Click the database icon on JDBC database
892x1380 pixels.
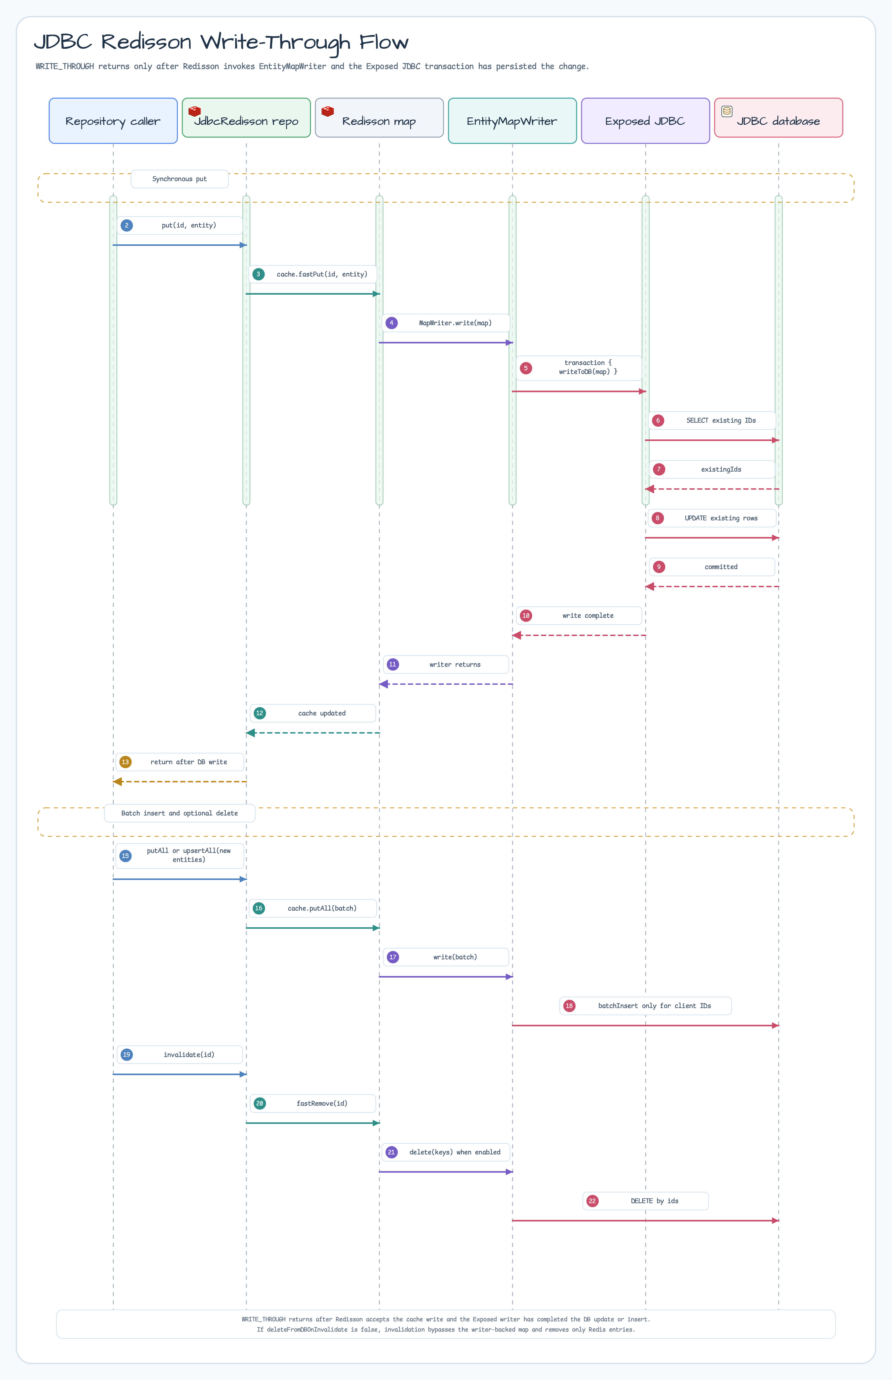727,111
